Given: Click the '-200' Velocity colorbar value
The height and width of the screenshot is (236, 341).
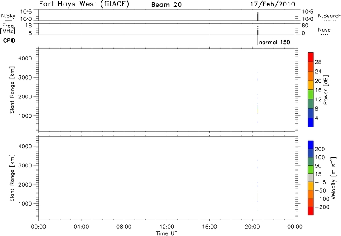Looking at the screenshot, I should (322, 207).
